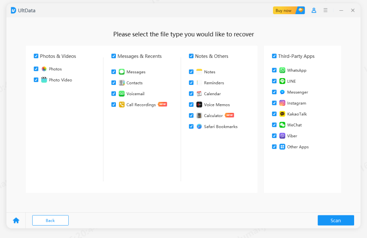The height and width of the screenshot is (238, 367).
Task: Click the Other Apps grid icon
Action: (282, 147)
